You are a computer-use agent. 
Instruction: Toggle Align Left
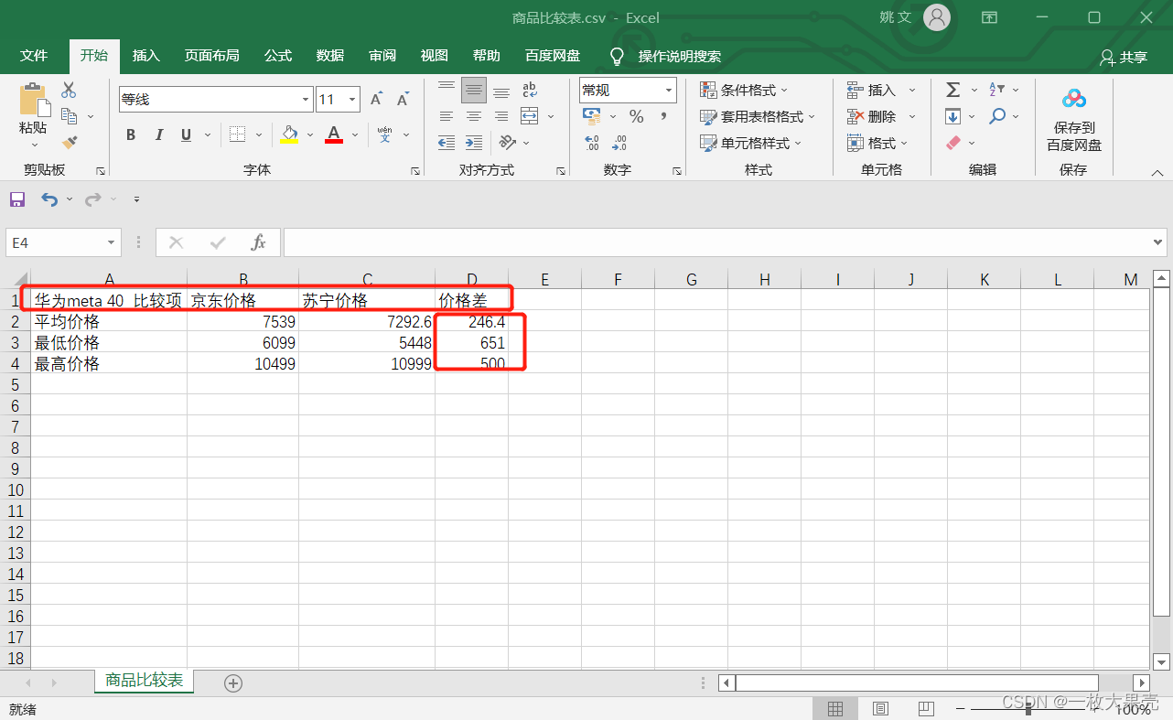[x=447, y=116]
